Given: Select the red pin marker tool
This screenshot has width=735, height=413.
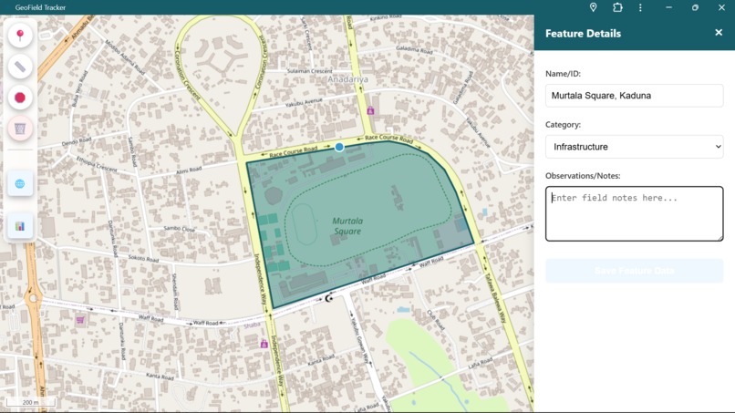Looking at the screenshot, I should (20, 36).
